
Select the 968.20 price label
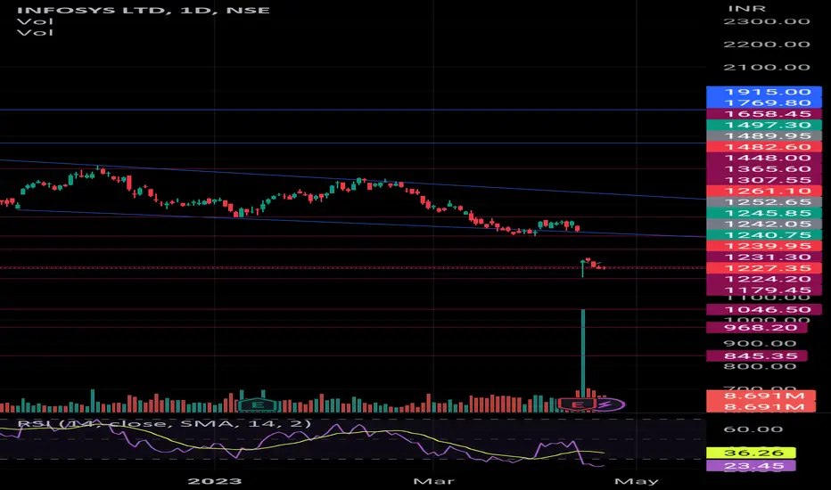(x=757, y=328)
